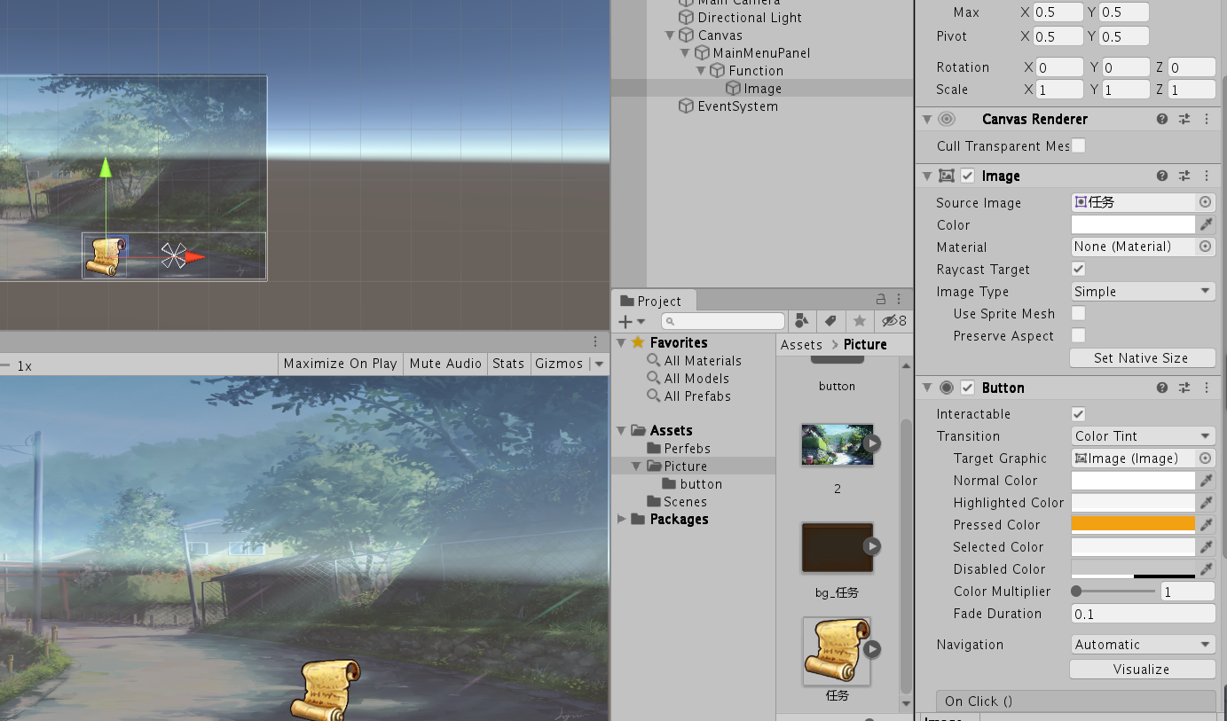Open the Transition dropdown showing Color Tint

1143,436
